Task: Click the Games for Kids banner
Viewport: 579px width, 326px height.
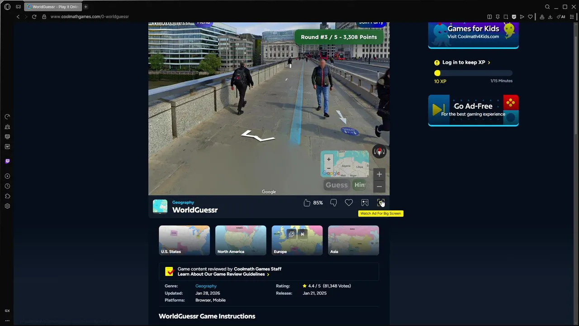Action: pyautogui.click(x=473, y=35)
